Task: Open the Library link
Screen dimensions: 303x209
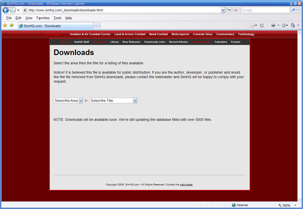Action: tap(115, 42)
